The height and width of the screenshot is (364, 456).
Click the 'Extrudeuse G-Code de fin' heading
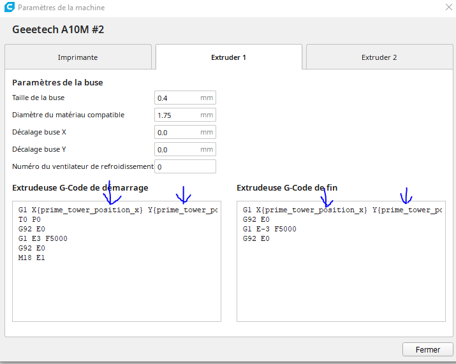287,188
